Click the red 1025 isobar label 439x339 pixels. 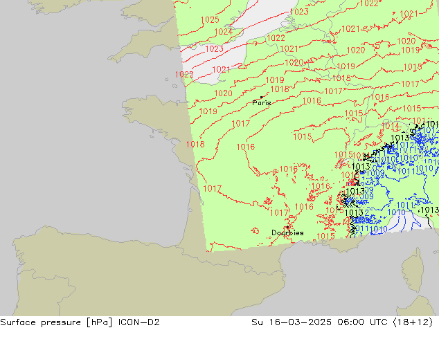210,20
